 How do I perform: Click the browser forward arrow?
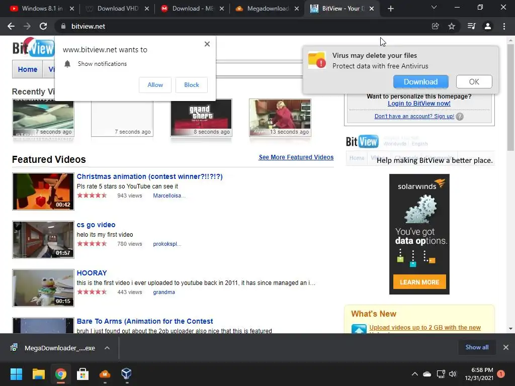coord(27,26)
